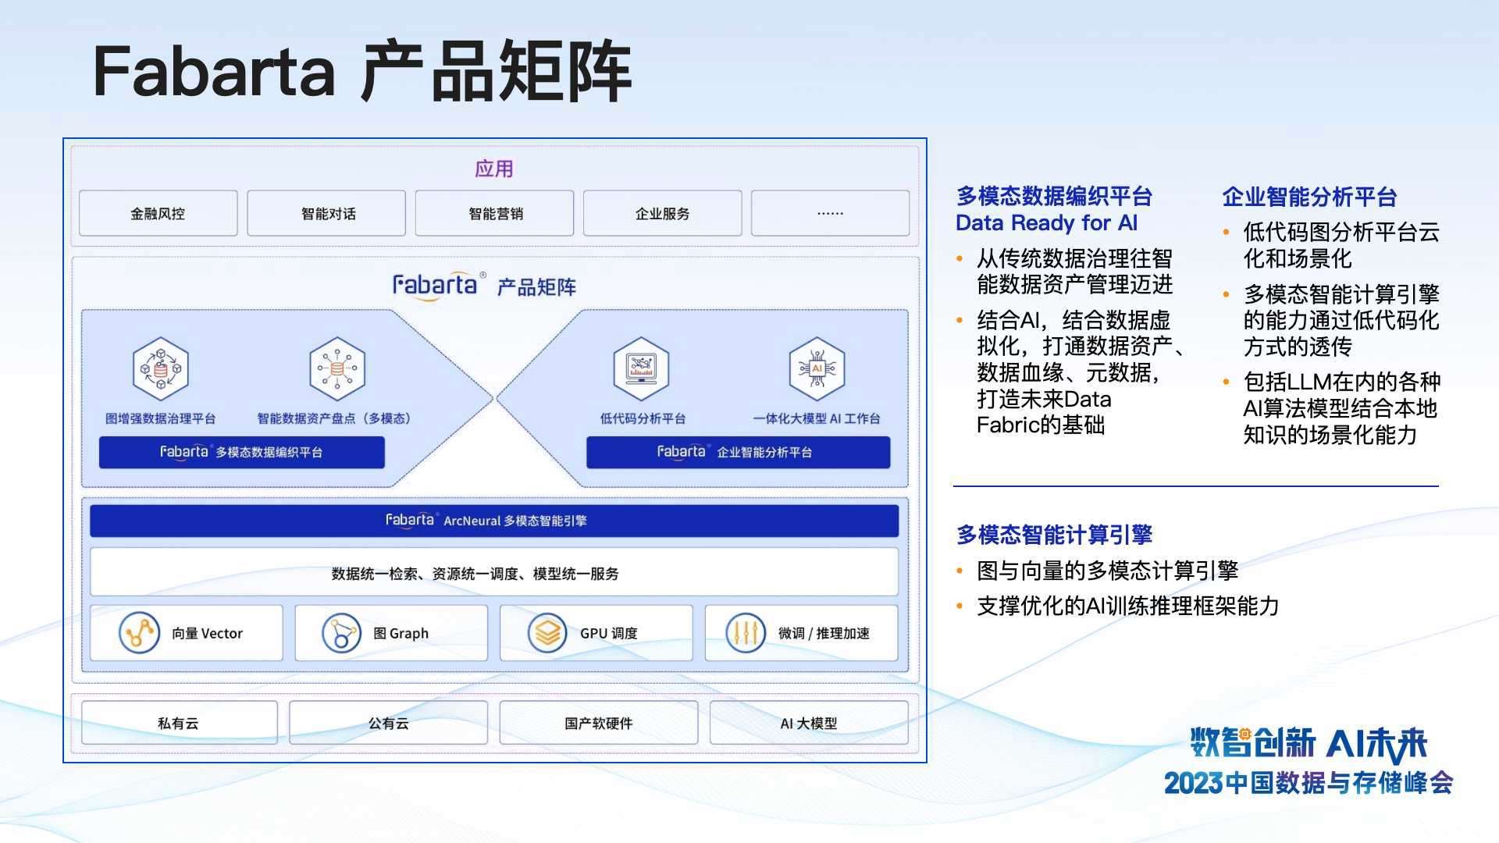Click the ellipsis application box
Viewport: 1499px width, 843px height.
(830, 213)
